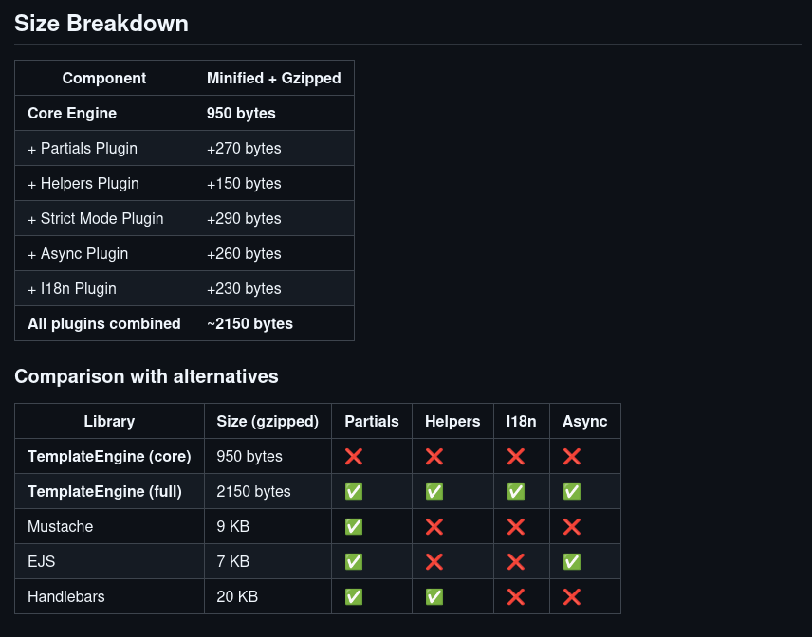
Task: Click the Strict Mode Plugin cell
Action: (x=96, y=219)
